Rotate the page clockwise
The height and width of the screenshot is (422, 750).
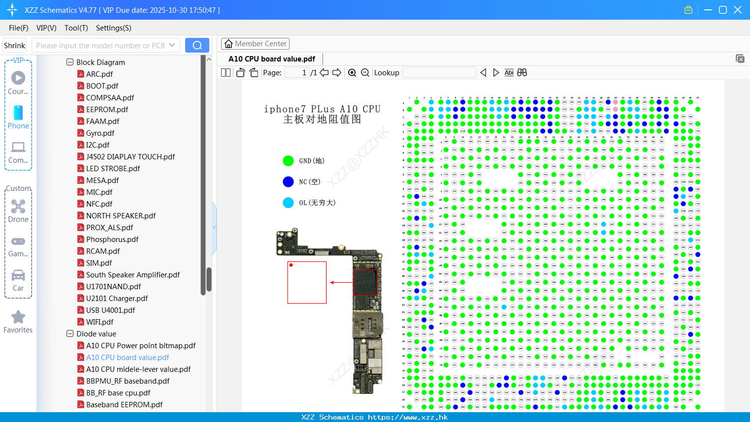pos(254,73)
